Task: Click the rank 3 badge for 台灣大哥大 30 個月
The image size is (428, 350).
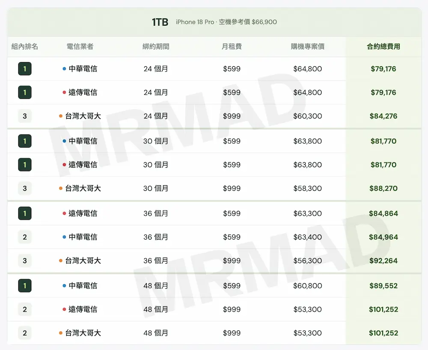Action: coord(25,188)
